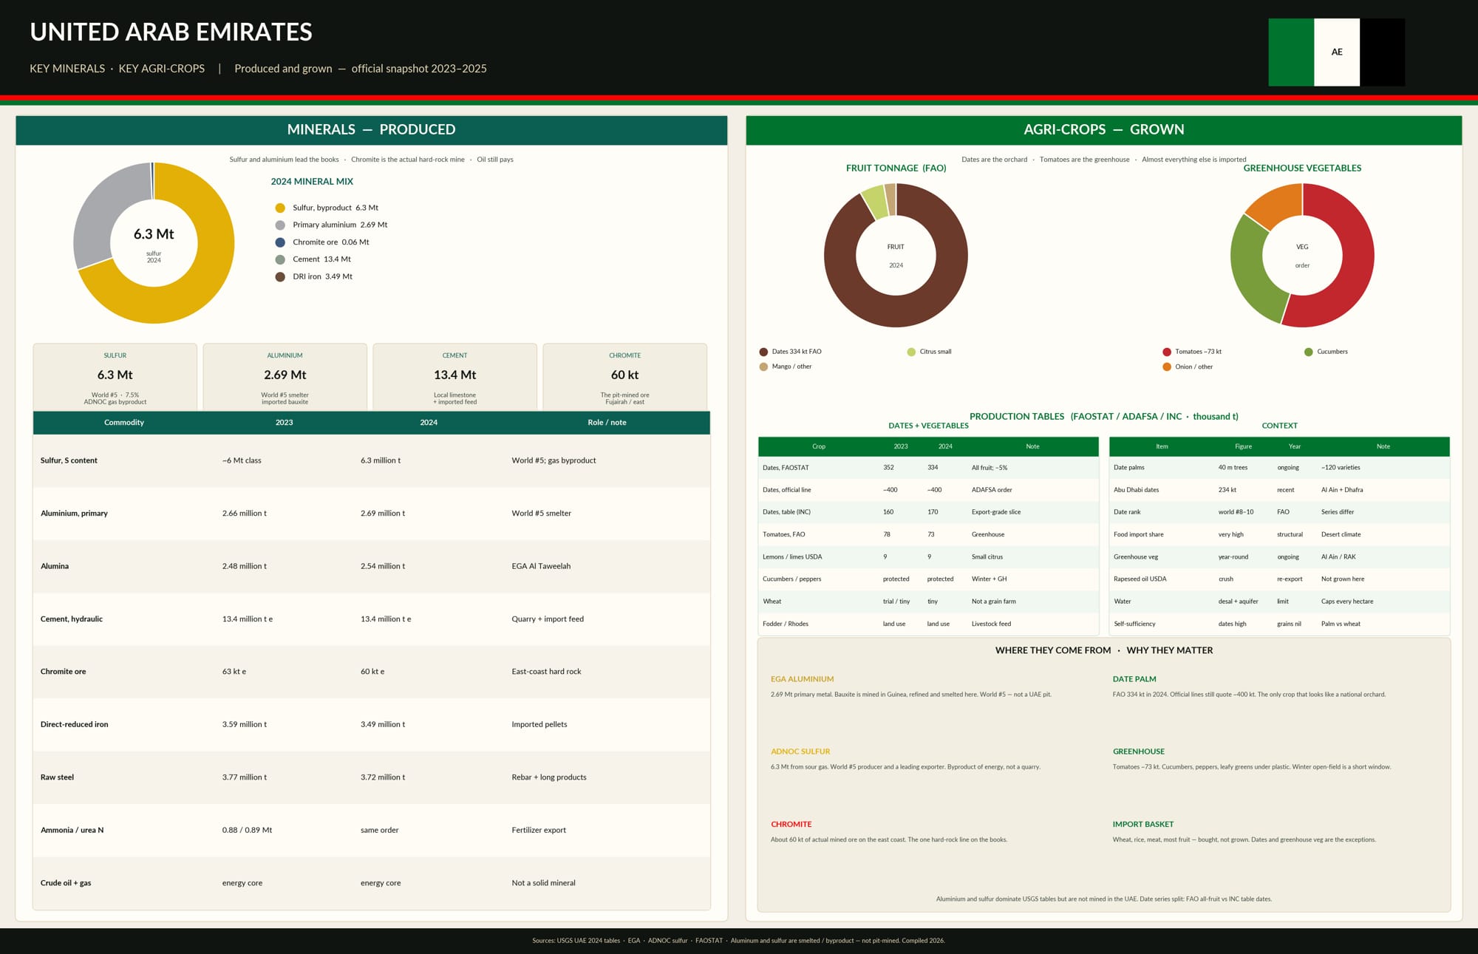Click Raw steel 2023 value '3.77 million t'

pos(245,777)
